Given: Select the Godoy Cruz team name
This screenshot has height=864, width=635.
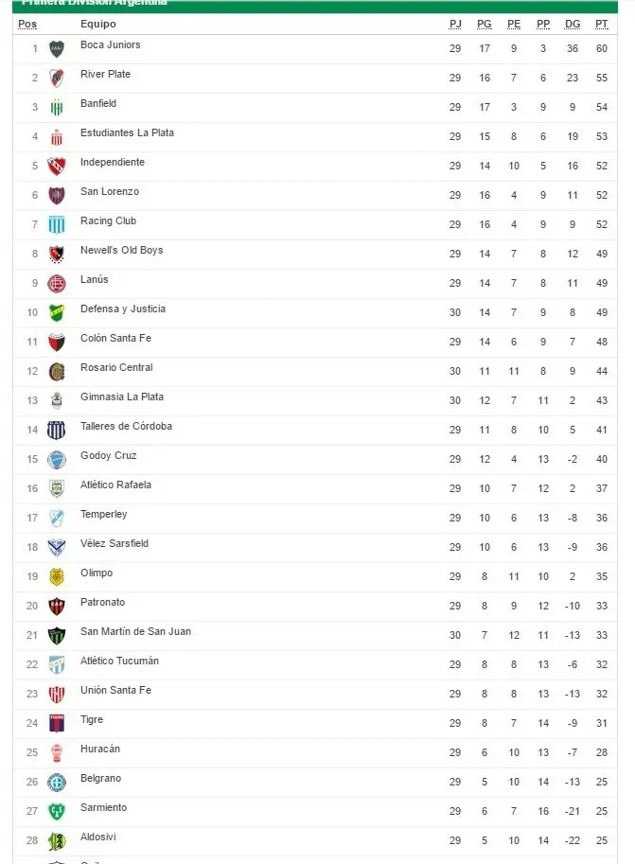Looking at the screenshot, I should (x=109, y=456).
